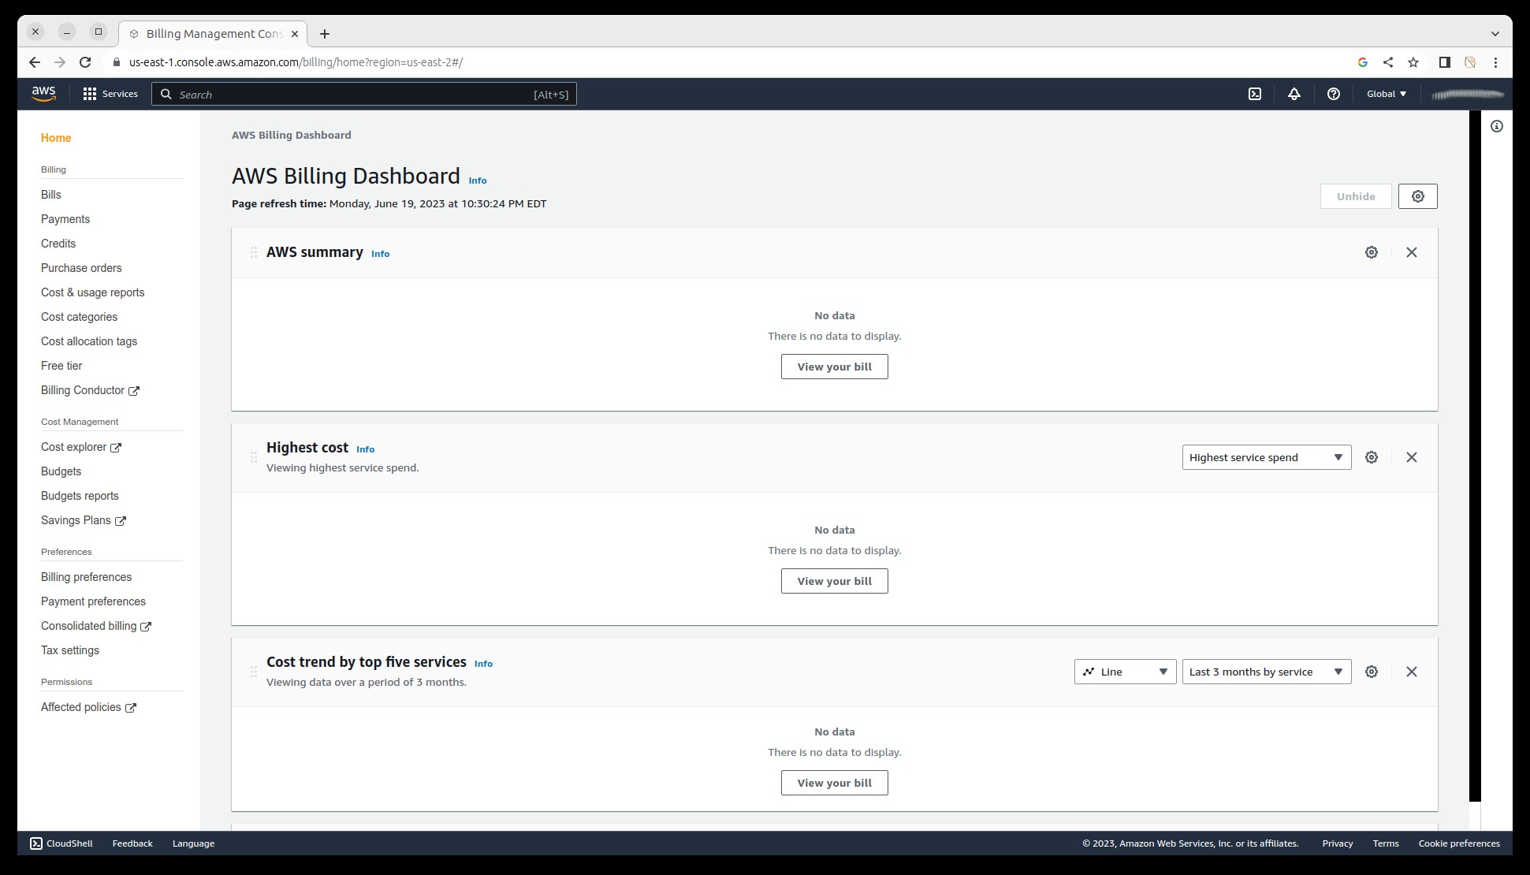The image size is (1530, 875).
Task: Open Highest cost widget settings gear
Action: point(1372,457)
